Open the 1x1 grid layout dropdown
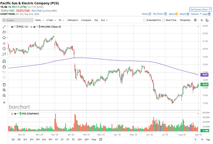This screenshot has height=144, width=213. (x=104, y=20)
